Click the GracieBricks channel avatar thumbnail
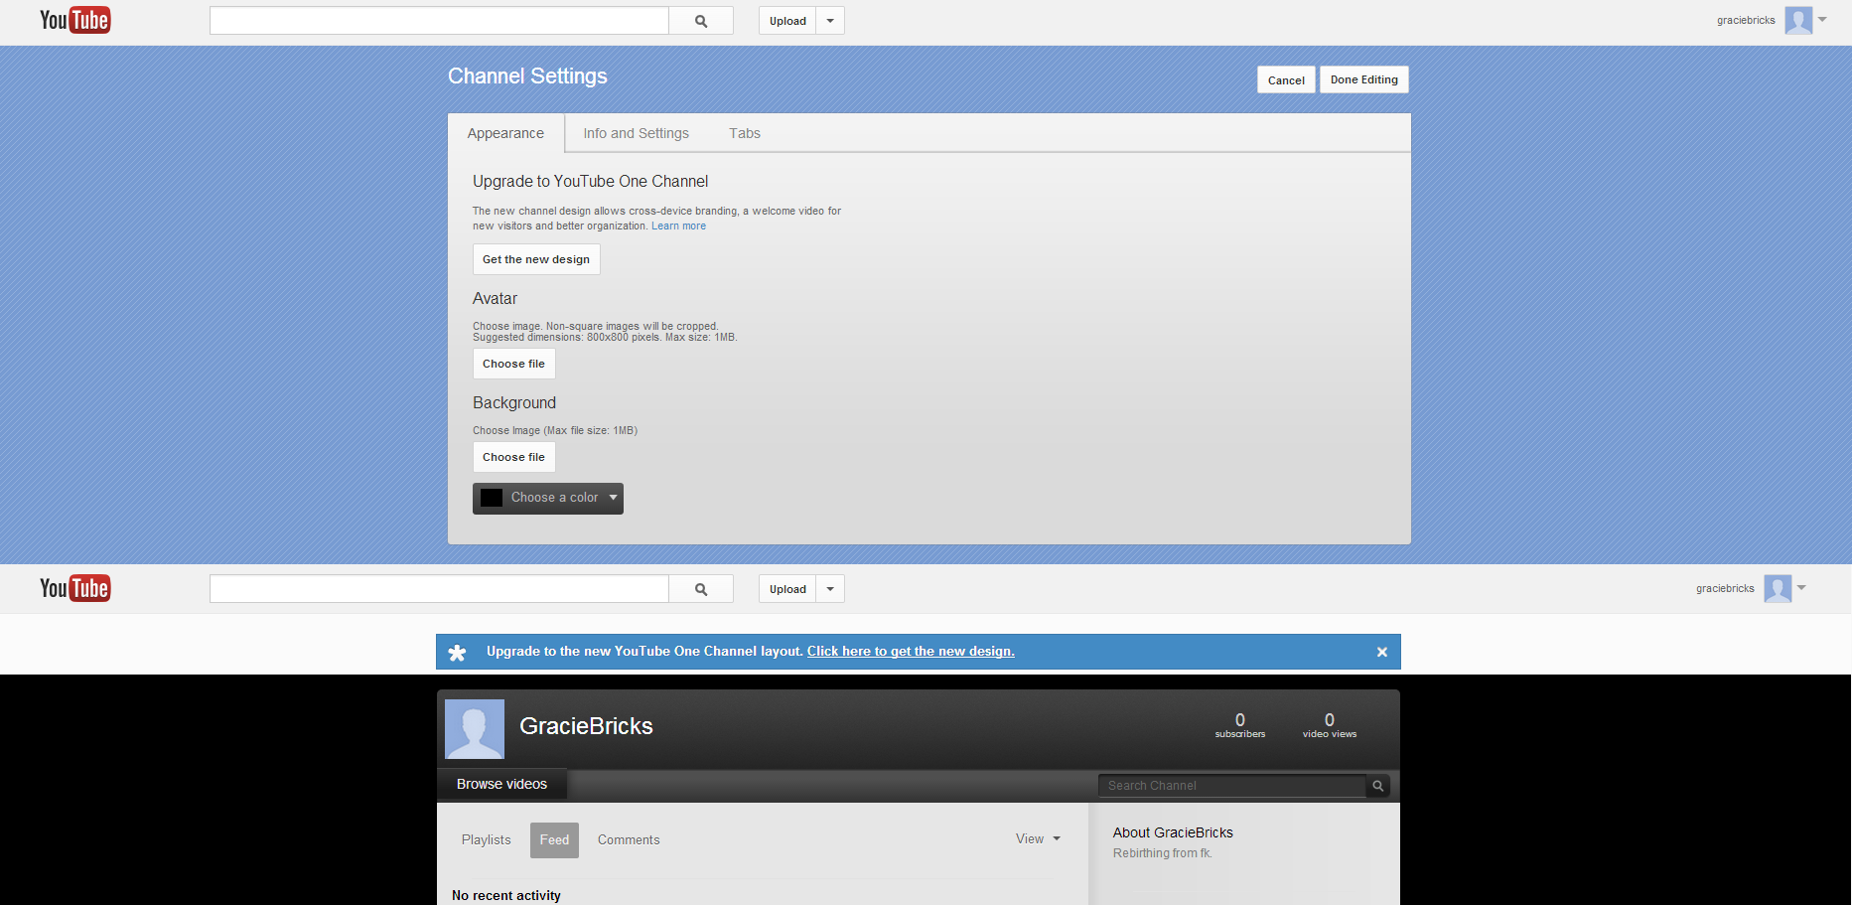Viewport: 1852px width, 905px height. coord(475,729)
